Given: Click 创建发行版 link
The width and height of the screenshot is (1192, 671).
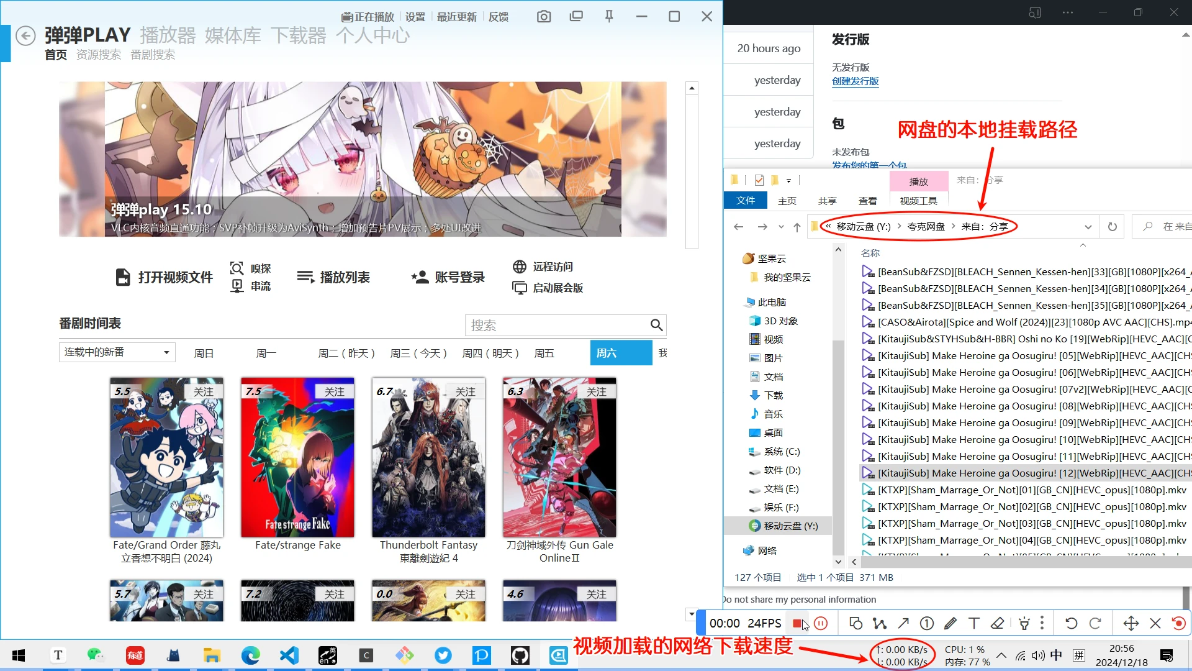Looking at the screenshot, I should click(x=855, y=81).
